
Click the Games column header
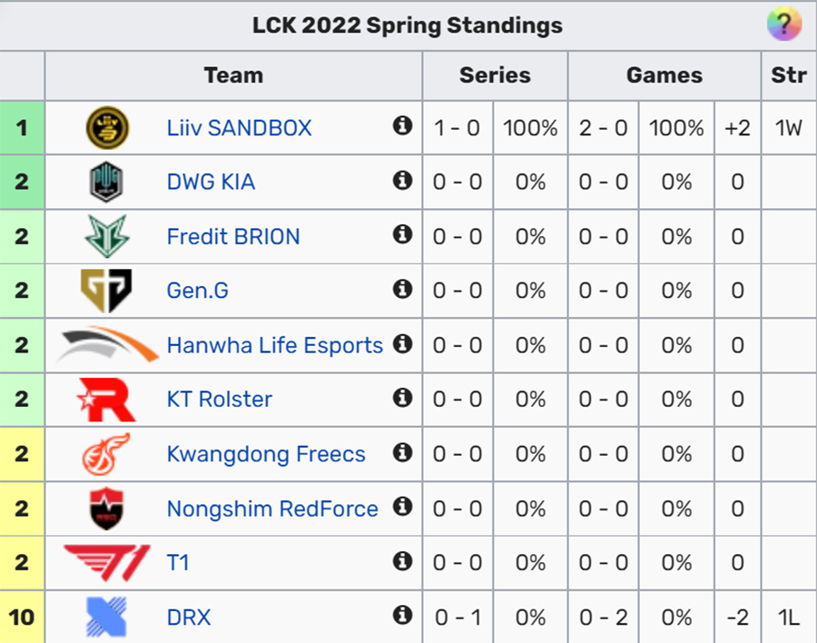click(x=664, y=75)
